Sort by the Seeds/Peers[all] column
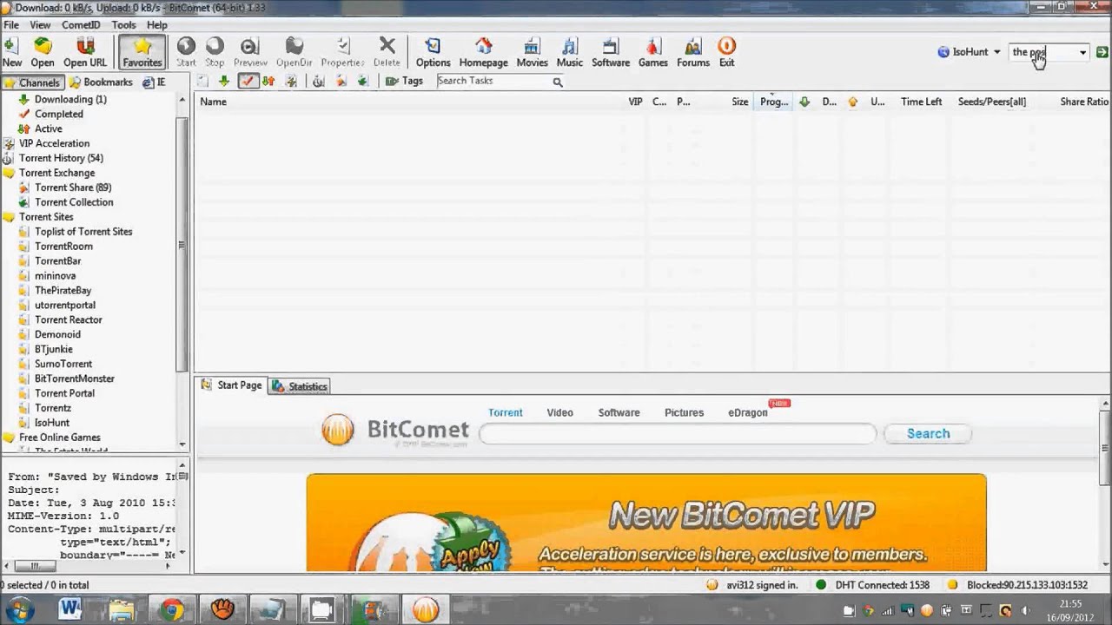This screenshot has height=625, width=1112. pyautogui.click(x=992, y=102)
